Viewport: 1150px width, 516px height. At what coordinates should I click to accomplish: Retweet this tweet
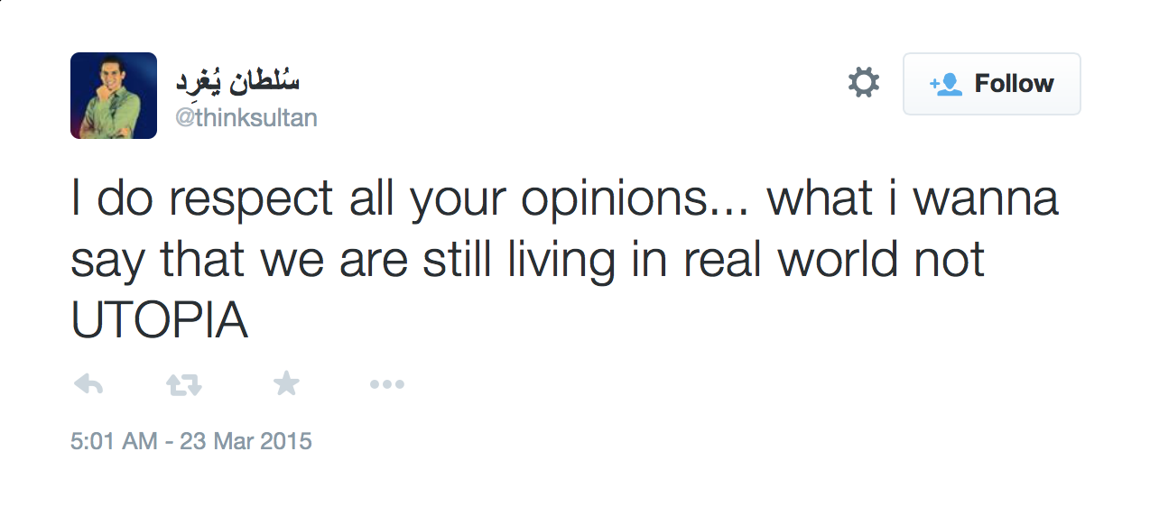pyautogui.click(x=184, y=385)
